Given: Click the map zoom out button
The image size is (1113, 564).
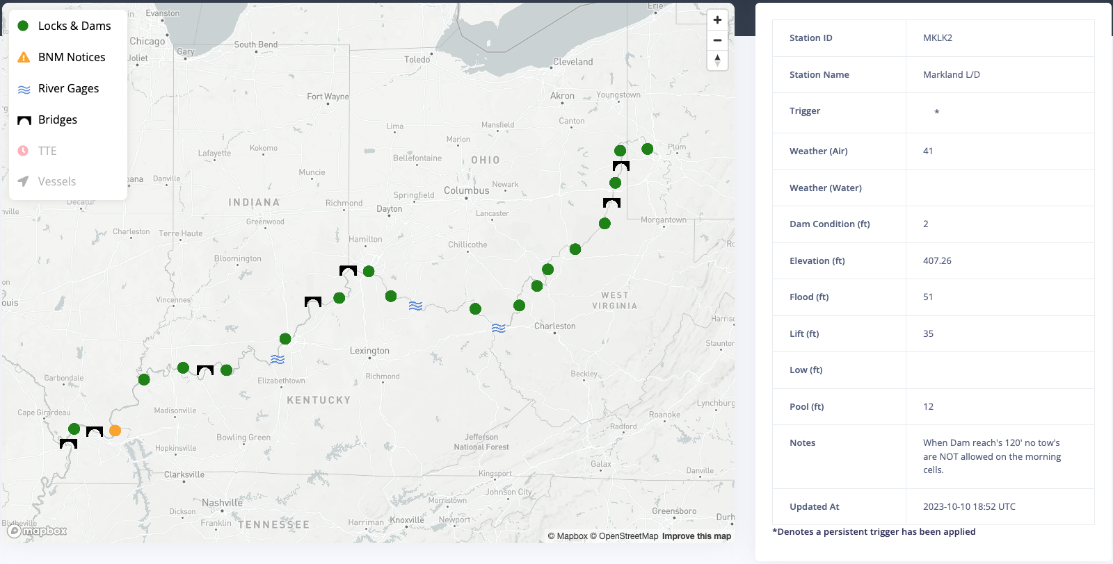Looking at the screenshot, I should pos(717,40).
